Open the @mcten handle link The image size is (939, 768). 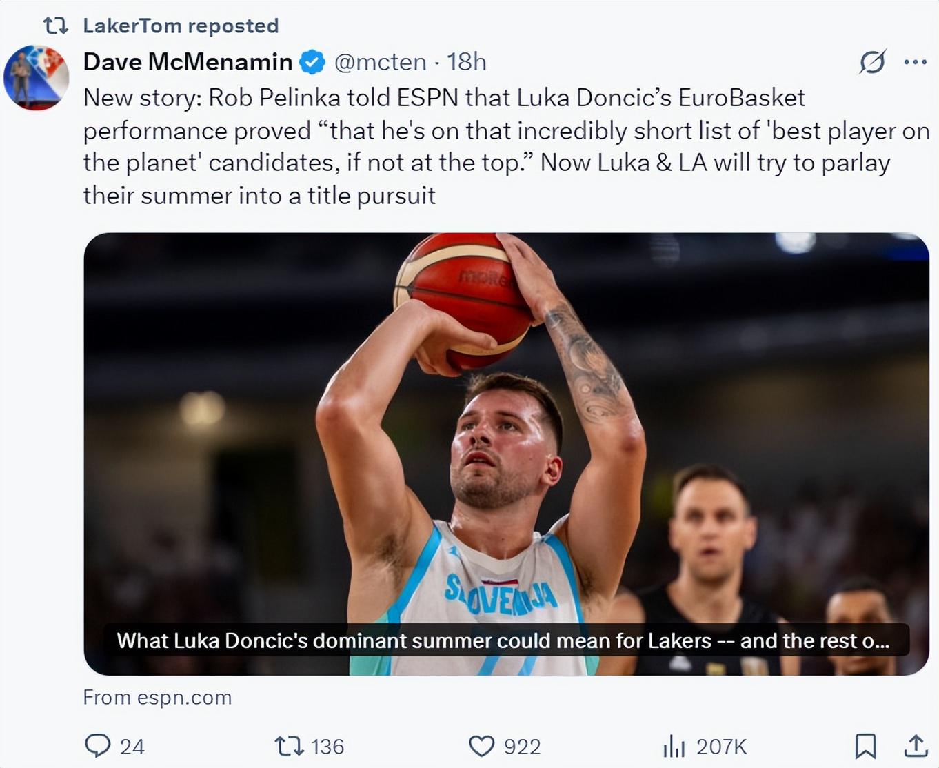point(380,62)
